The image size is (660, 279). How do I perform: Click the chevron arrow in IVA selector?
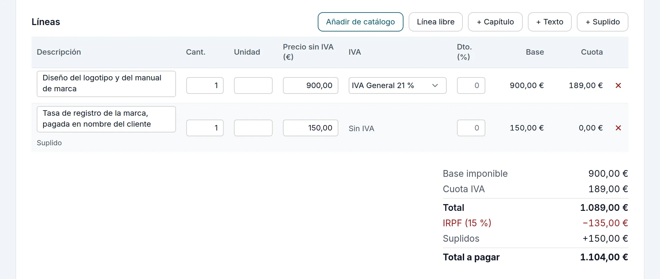click(x=435, y=85)
